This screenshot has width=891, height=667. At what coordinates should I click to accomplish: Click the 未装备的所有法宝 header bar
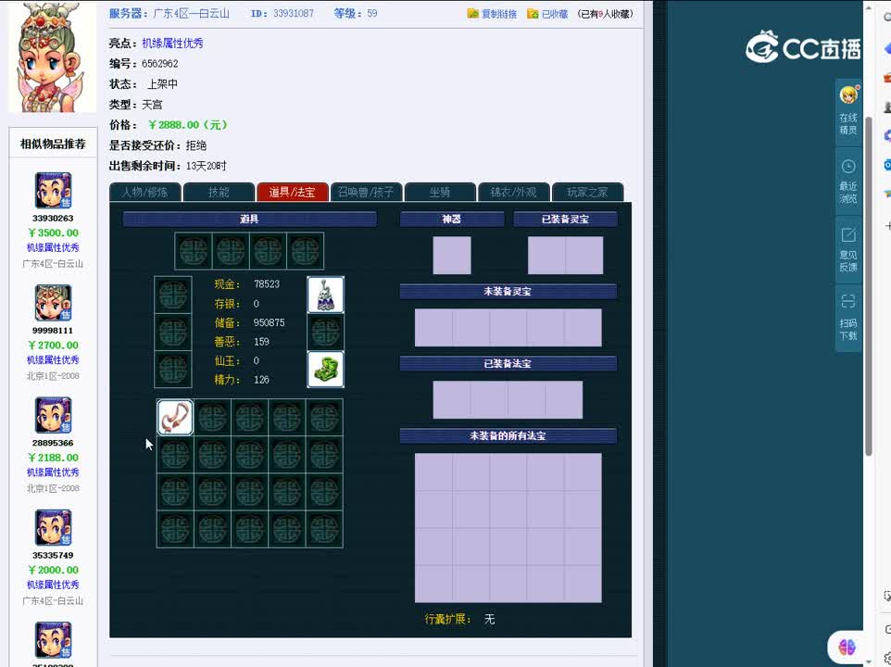coord(508,435)
